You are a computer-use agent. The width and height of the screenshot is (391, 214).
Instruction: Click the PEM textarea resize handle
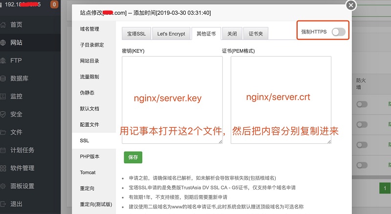[x=329, y=141]
